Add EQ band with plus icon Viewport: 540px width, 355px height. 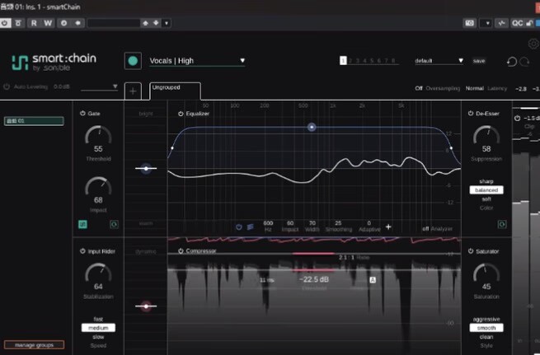[x=388, y=227]
